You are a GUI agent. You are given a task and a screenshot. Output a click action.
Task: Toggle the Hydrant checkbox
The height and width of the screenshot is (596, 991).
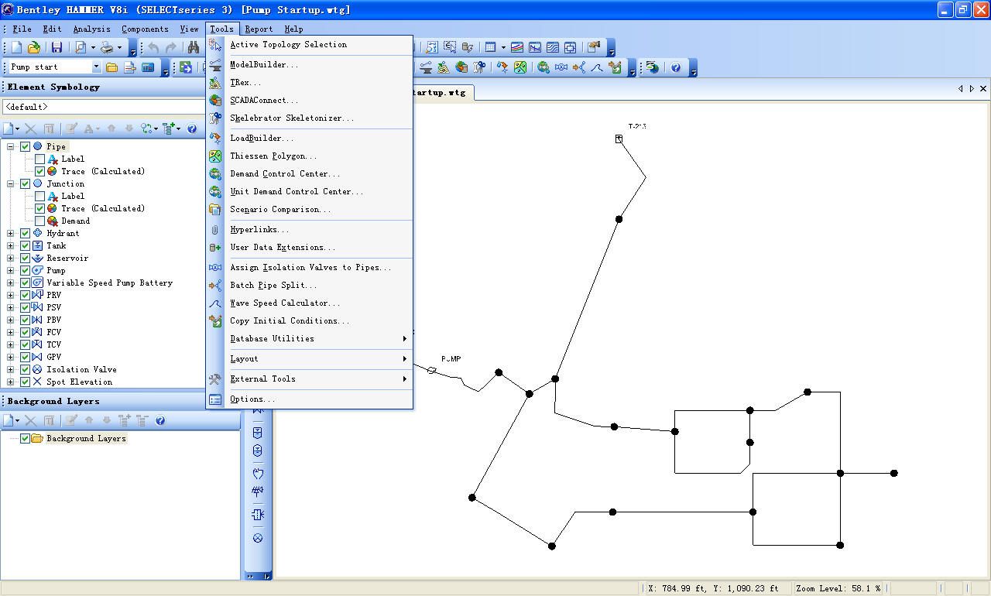(25, 233)
